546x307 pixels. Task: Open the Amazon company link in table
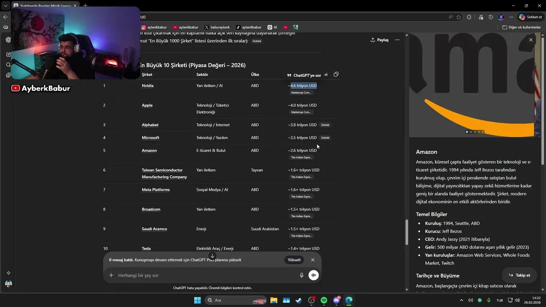[149, 151]
